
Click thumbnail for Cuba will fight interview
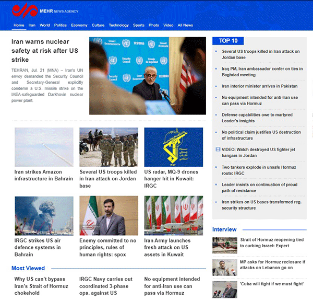[225, 290]
